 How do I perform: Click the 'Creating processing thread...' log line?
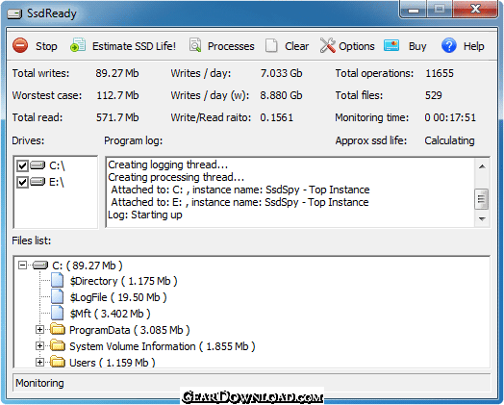click(176, 177)
